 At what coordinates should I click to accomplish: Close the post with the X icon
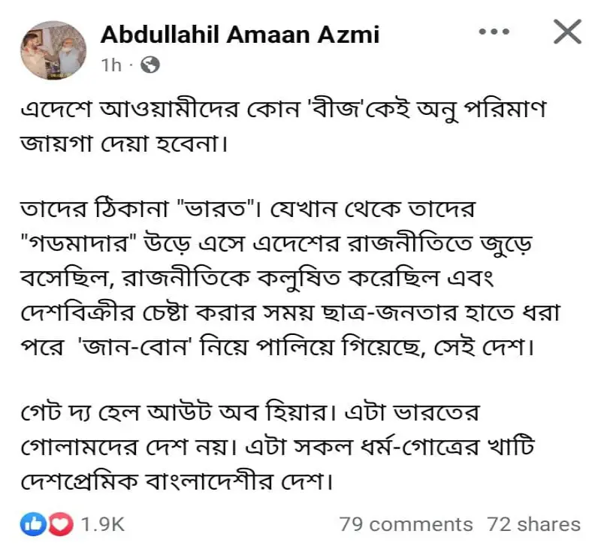click(x=568, y=32)
